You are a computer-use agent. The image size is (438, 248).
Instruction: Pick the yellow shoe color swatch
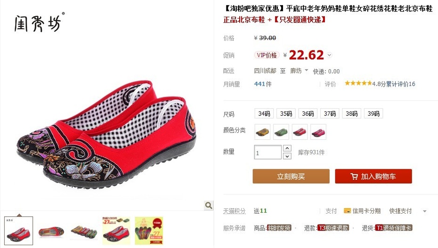[263, 132]
